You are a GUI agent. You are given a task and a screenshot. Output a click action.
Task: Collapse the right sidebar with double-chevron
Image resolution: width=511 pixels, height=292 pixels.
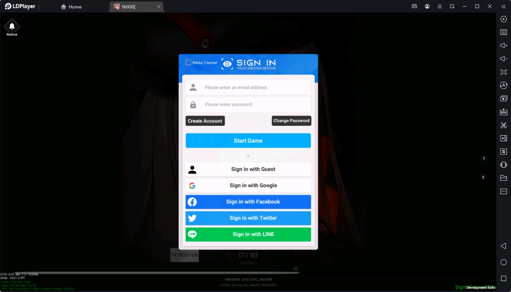[x=504, y=6]
